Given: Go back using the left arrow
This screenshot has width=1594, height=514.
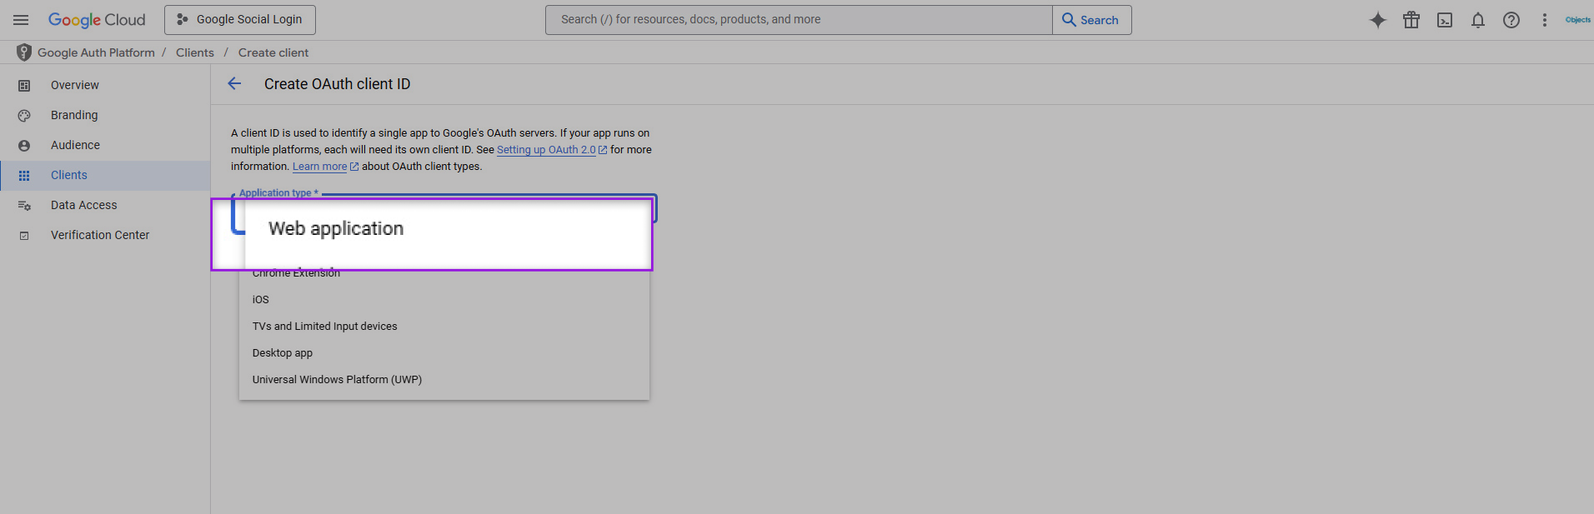Looking at the screenshot, I should [234, 84].
